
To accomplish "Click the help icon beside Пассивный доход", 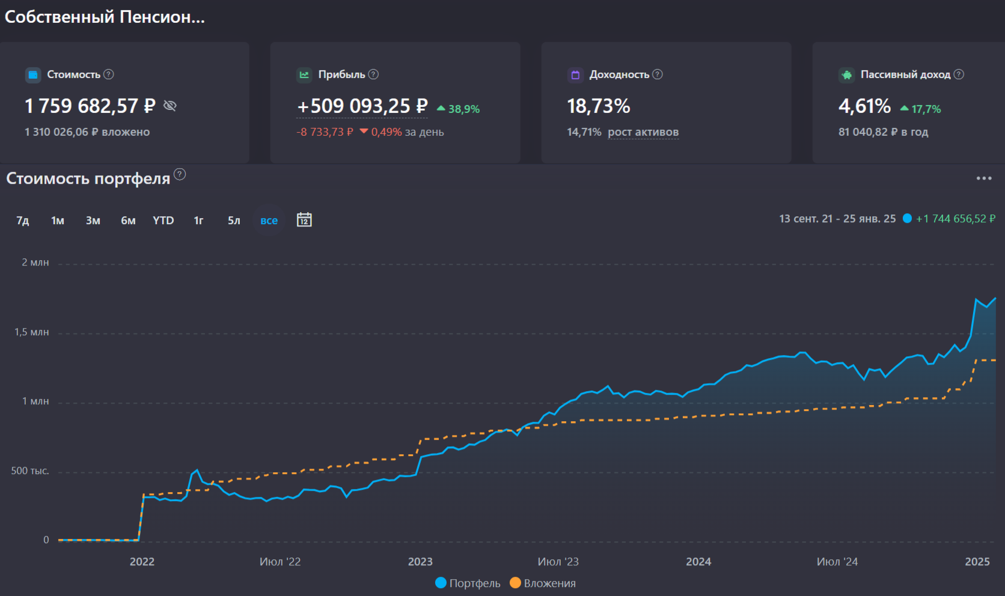I will (x=959, y=74).
